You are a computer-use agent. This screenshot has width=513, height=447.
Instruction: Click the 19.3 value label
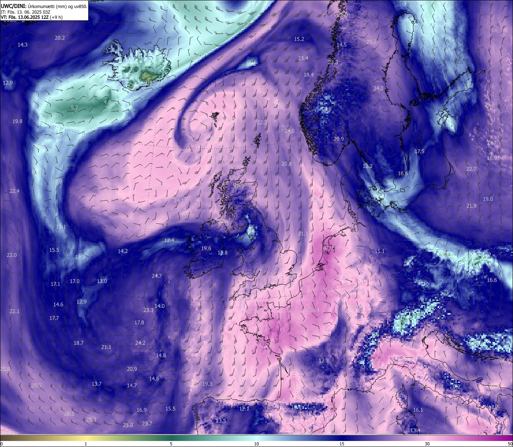pos(207,384)
